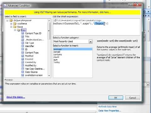Click the owshiddenversion field icon
This screenshot has width=151, height=113.
[23, 75]
